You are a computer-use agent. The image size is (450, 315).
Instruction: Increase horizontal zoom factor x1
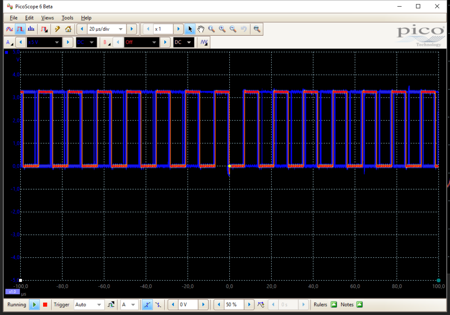pyautogui.click(x=178, y=29)
